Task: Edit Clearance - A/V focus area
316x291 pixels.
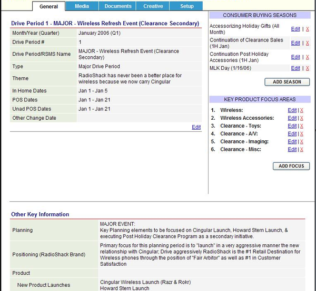Action: click(x=292, y=133)
